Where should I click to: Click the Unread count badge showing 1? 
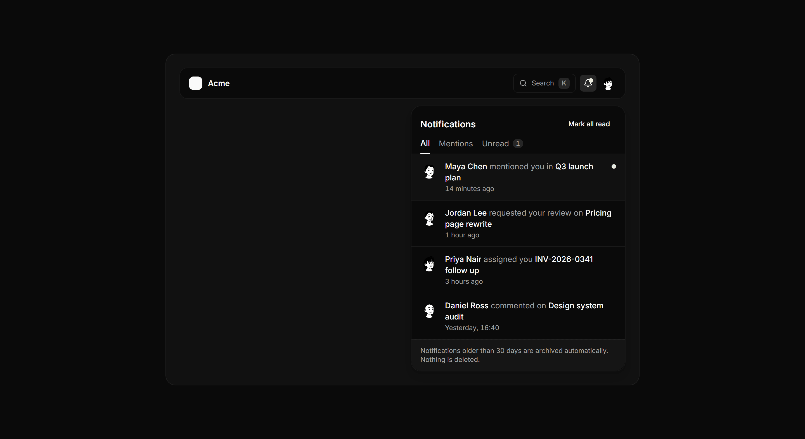(518, 144)
